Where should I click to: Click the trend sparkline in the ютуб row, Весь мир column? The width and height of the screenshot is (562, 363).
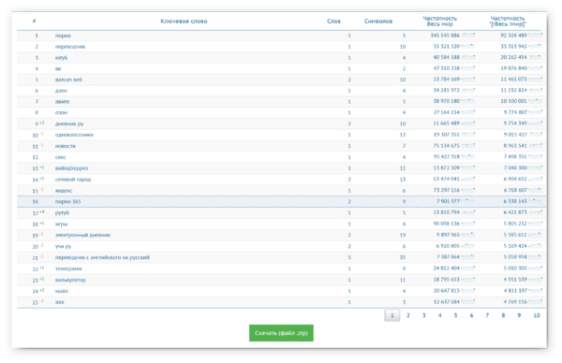(x=468, y=57)
